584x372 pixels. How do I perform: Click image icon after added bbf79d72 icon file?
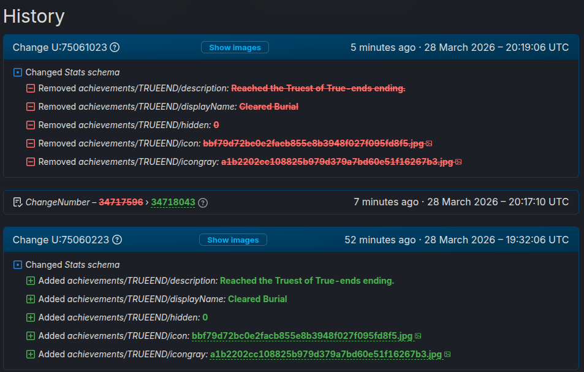(x=419, y=336)
